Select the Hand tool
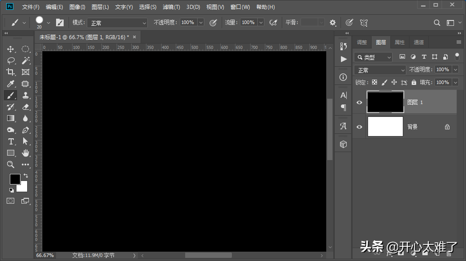 25,153
